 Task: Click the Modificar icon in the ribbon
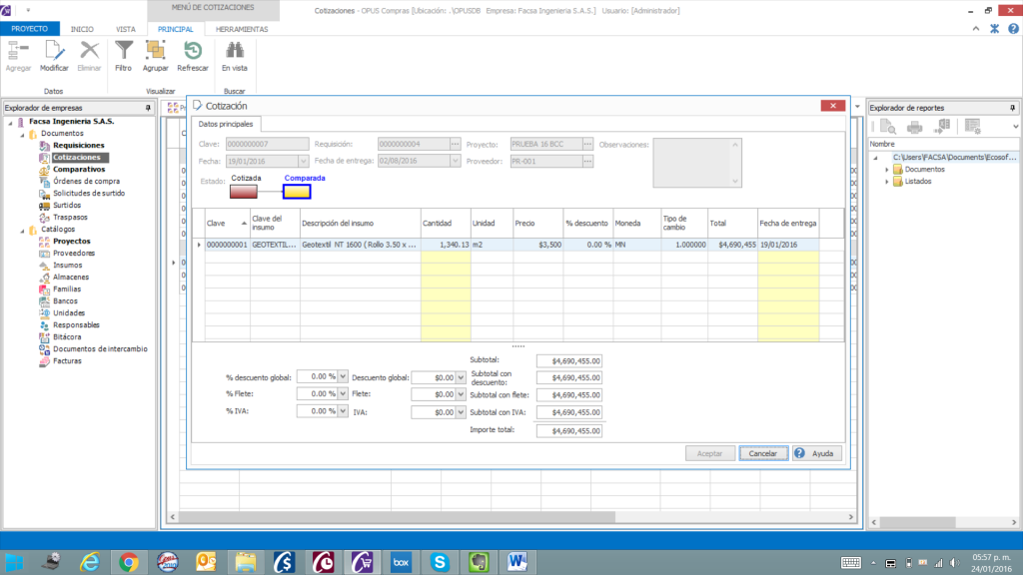coord(54,56)
